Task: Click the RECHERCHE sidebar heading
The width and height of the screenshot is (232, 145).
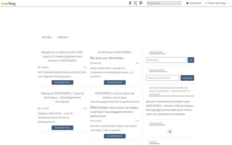Action: (x=156, y=52)
